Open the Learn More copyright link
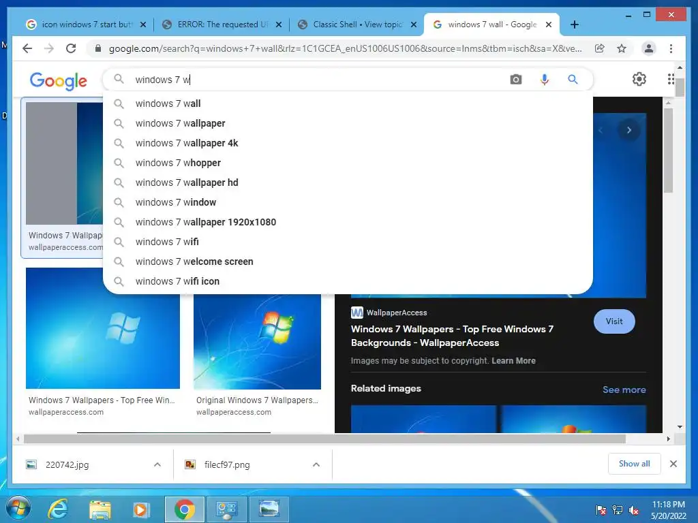Image resolution: width=698 pixels, height=523 pixels. [x=513, y=361]
